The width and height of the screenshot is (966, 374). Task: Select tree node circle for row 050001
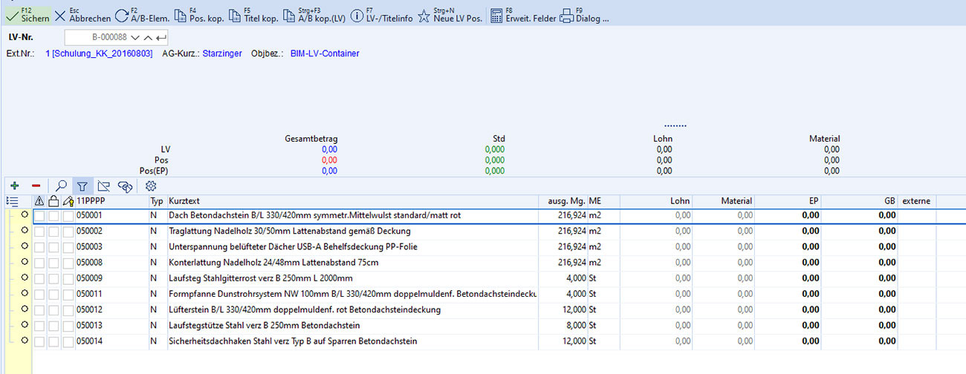pos(25,215)
